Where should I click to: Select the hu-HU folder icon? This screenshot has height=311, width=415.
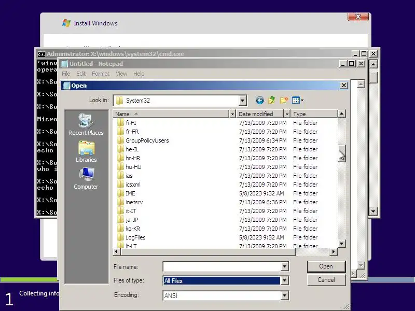click(120, 166)
